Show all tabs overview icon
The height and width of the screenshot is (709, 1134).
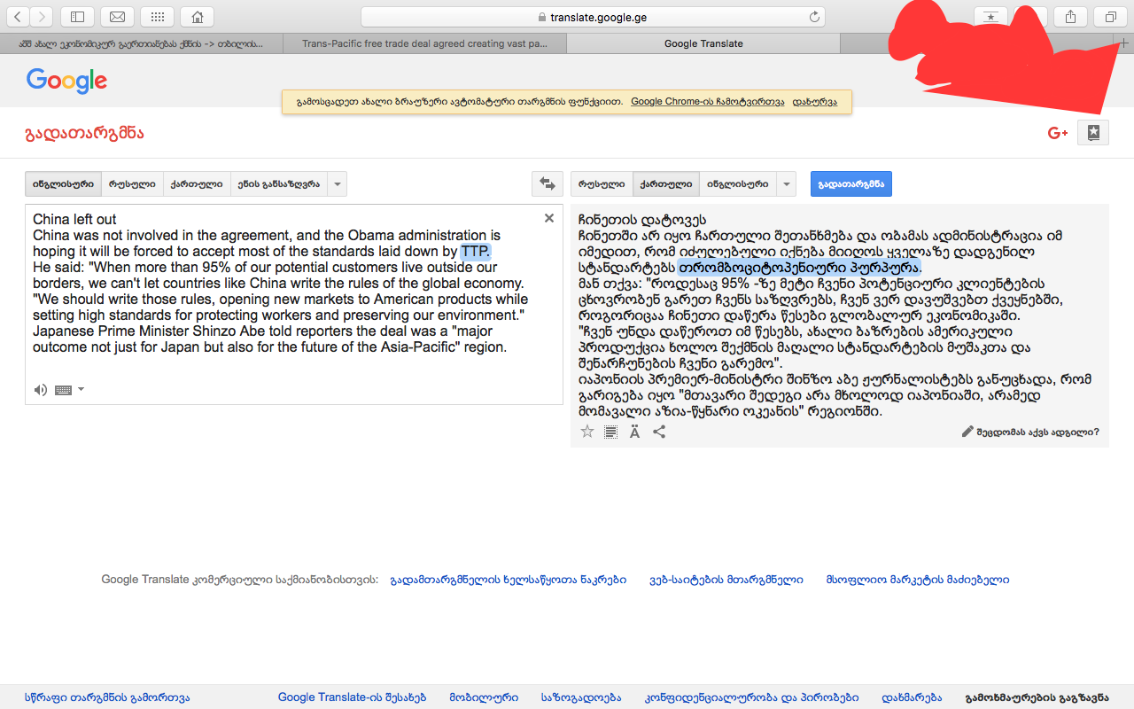(x=1110, y=16)
